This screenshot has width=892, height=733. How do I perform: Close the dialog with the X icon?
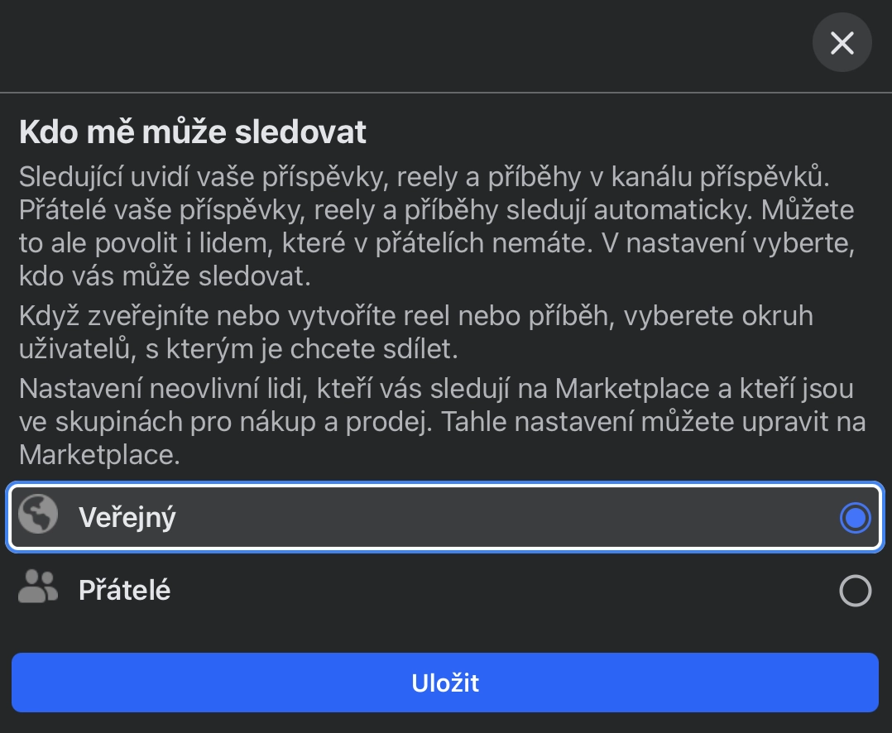tap(842, 43)
